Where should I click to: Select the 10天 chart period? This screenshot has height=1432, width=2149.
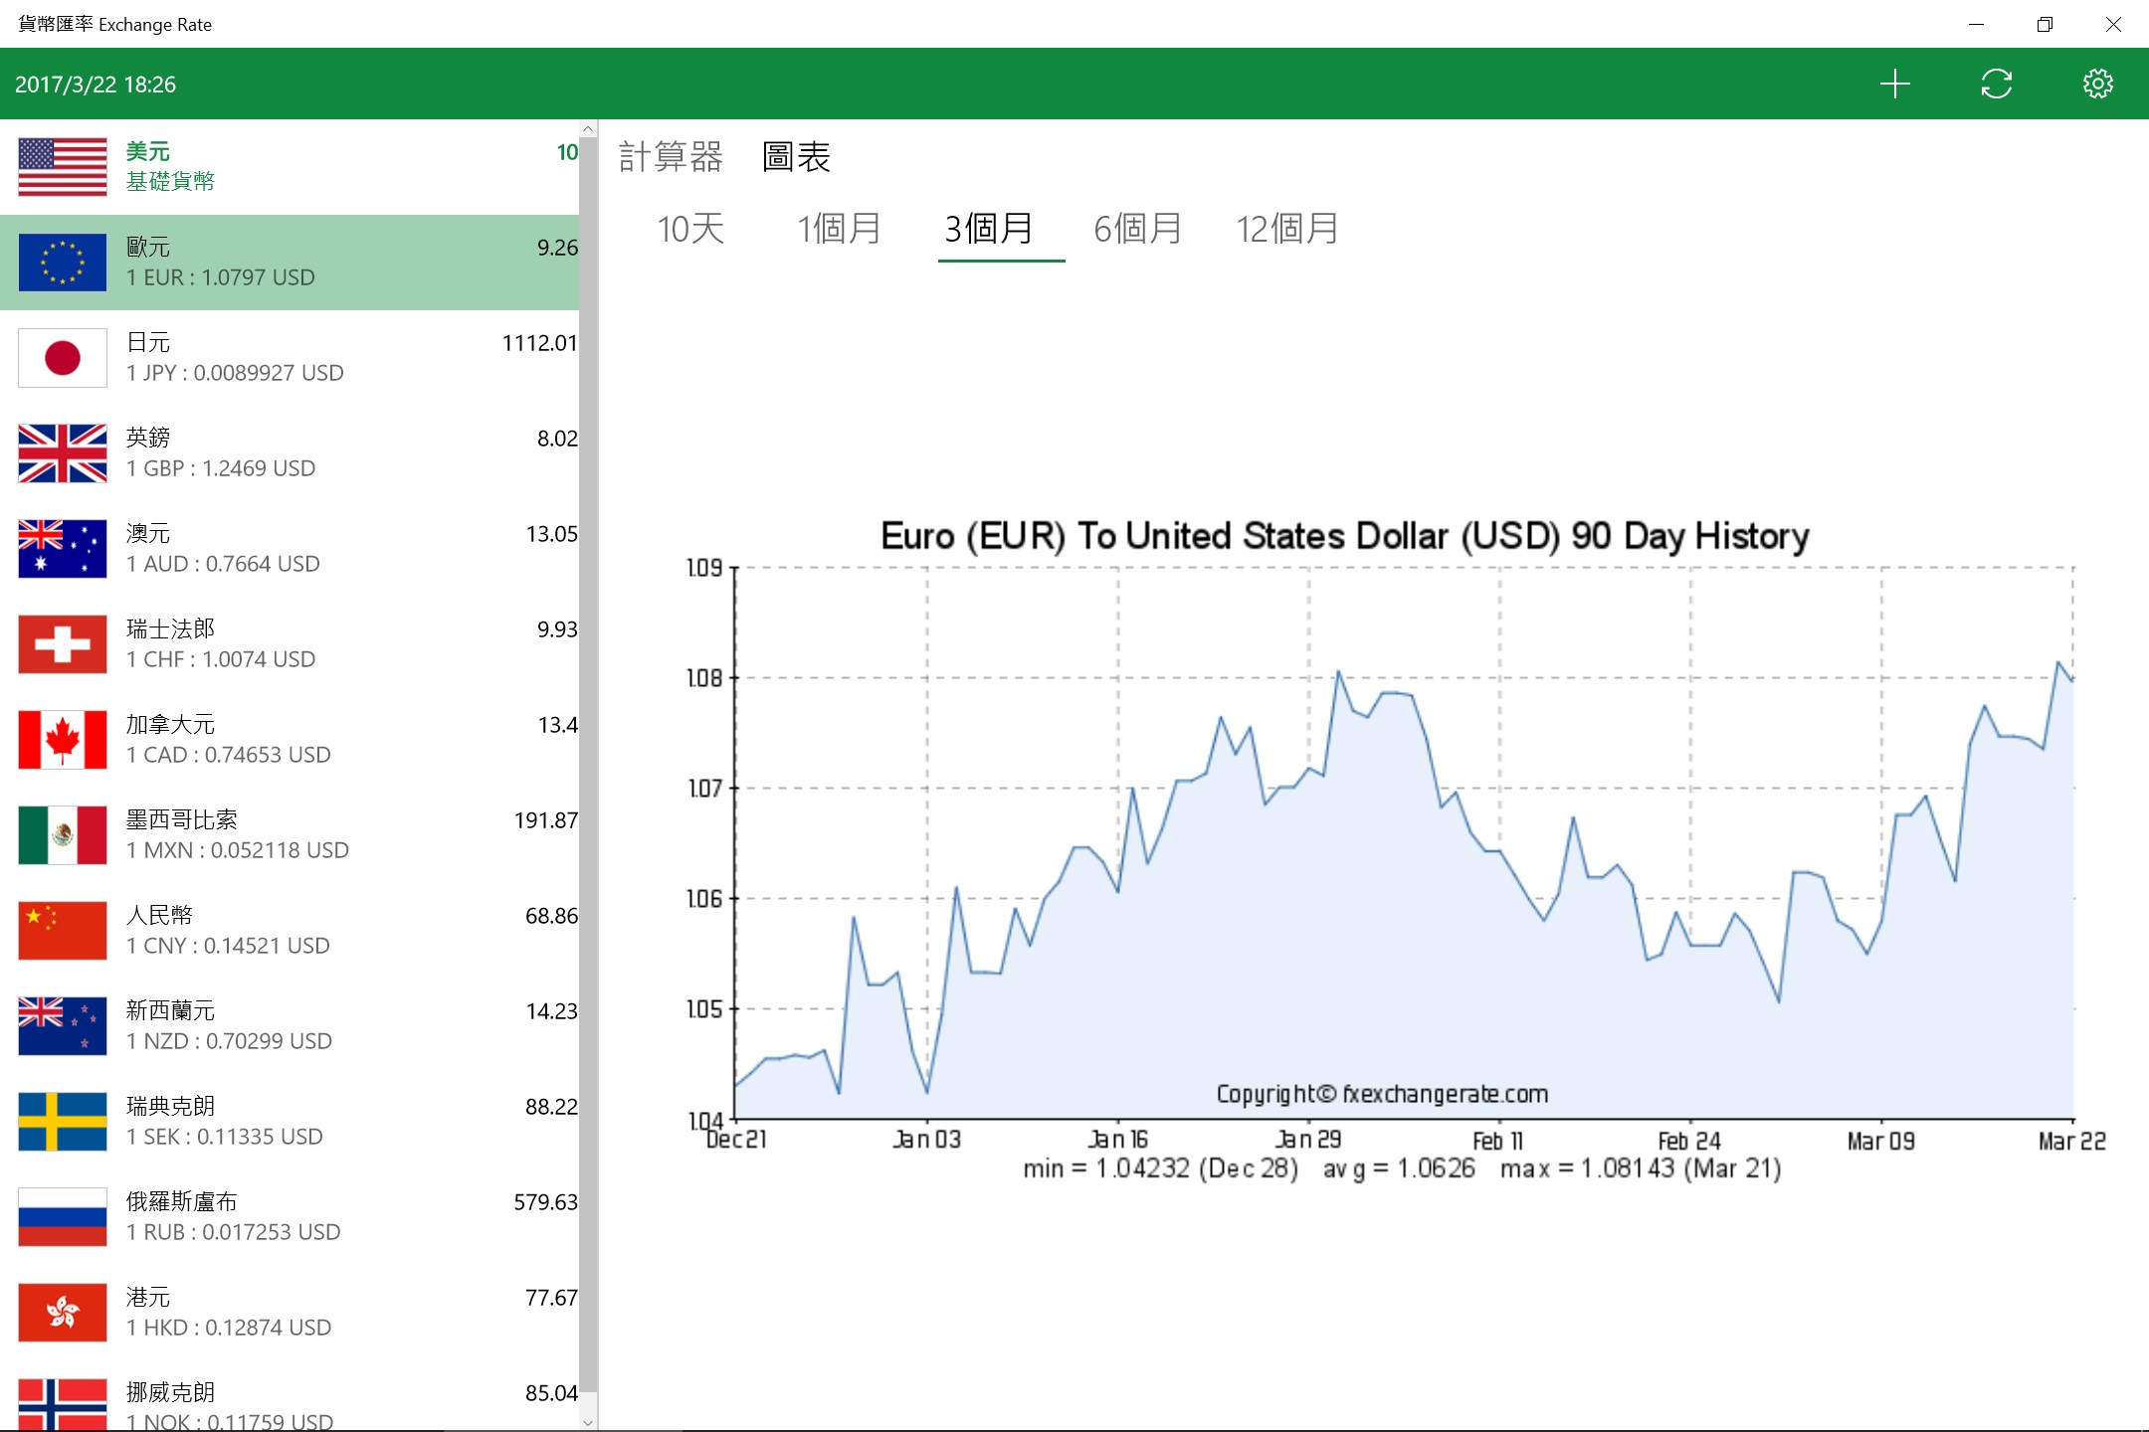(x=690, y=230)
